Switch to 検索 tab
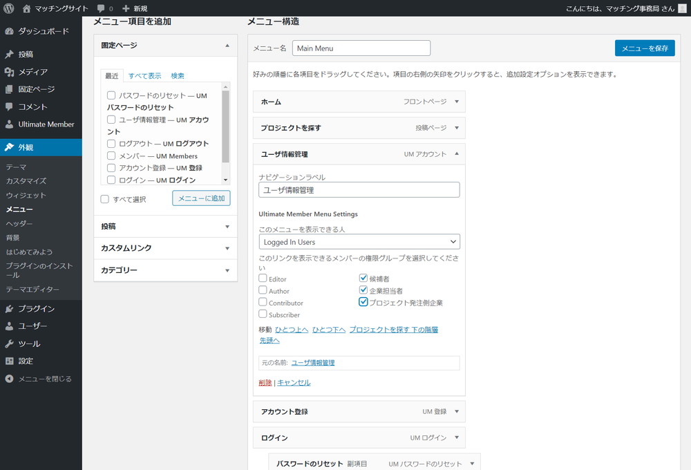Viewport: 691px width, 470px height. click(178, 76)
